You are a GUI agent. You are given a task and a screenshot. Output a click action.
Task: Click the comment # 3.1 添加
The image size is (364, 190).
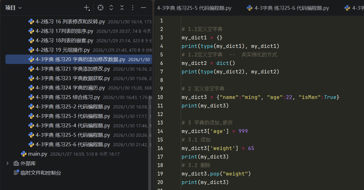[196, 140]
